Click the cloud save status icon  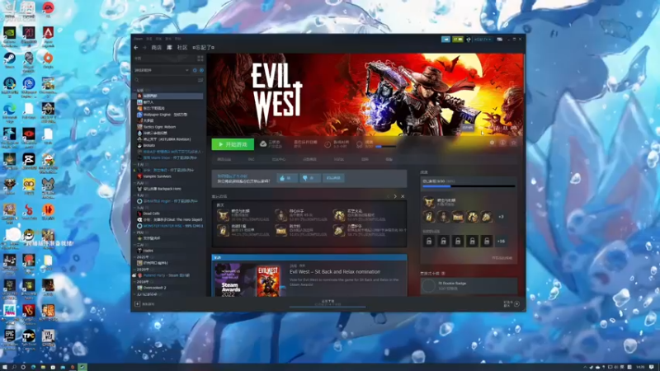[x=263, y=143]
